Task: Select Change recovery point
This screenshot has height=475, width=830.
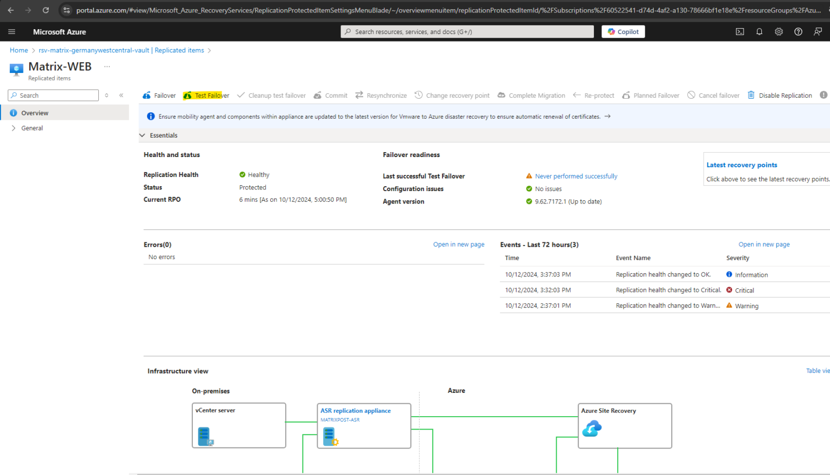Action: coord(458,95)
